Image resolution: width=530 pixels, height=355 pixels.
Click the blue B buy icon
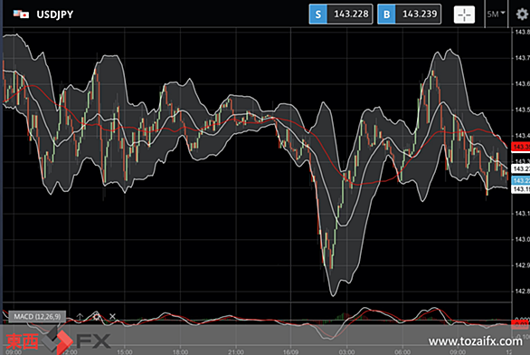click(x=386, y=14)
